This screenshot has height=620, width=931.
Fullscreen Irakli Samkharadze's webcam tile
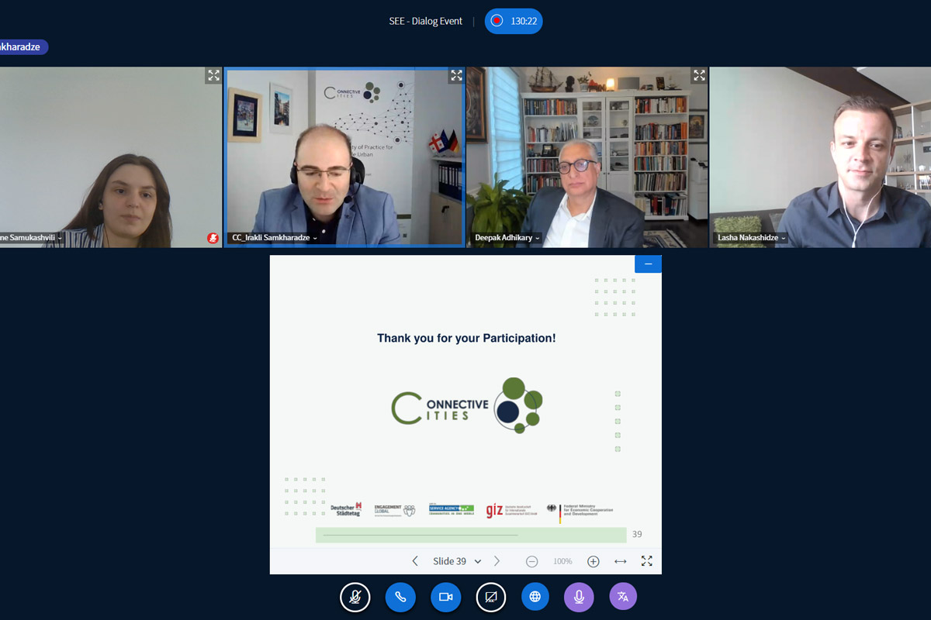click(456, 75)
